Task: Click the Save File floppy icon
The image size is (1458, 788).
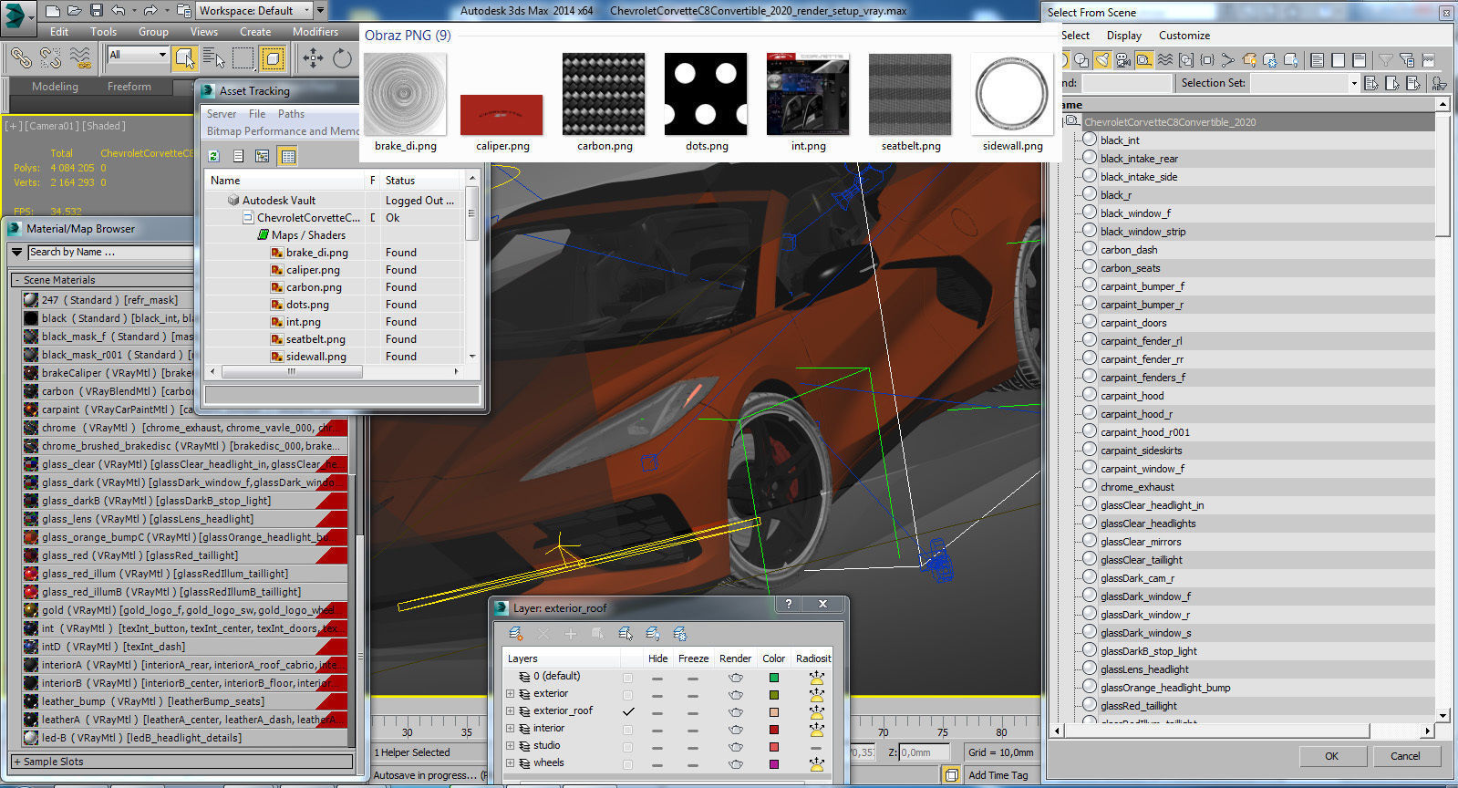Action: (x=96, y=11)
